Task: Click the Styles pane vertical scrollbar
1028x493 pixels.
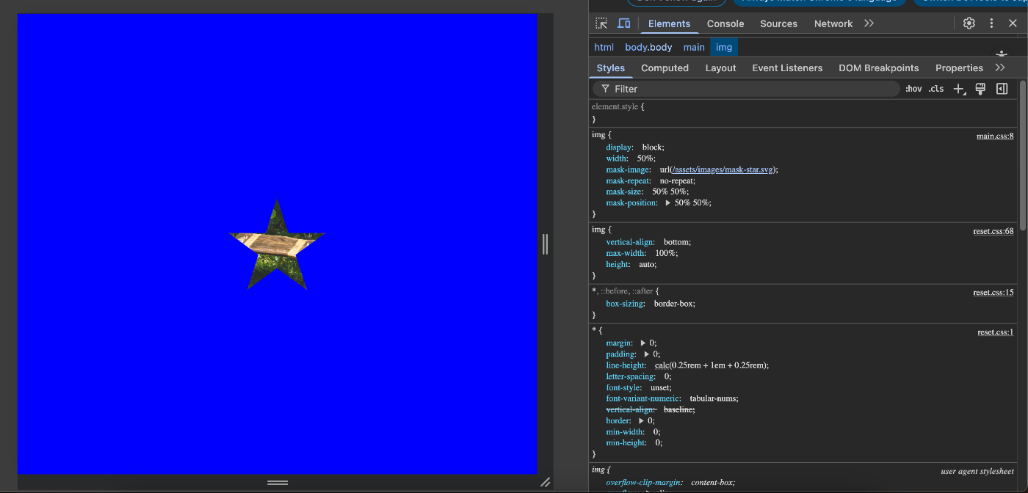Action: pos(1022,154)
